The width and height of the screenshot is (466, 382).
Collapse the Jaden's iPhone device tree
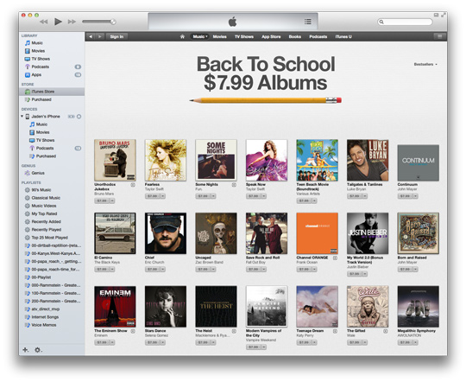coord(22,116)
